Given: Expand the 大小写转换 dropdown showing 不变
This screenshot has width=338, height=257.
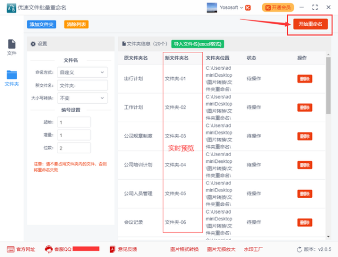Looking at the screenshot, I should click(x=83, y=98).
